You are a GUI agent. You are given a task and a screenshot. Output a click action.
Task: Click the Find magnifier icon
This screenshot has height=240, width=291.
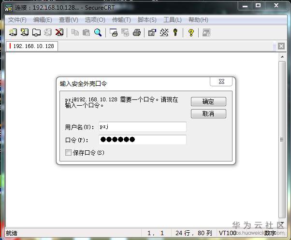point(98,32)
